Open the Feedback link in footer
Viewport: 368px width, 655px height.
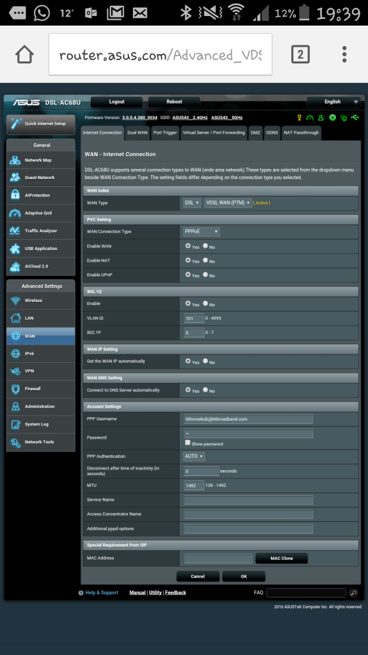[x=176, y=593]
